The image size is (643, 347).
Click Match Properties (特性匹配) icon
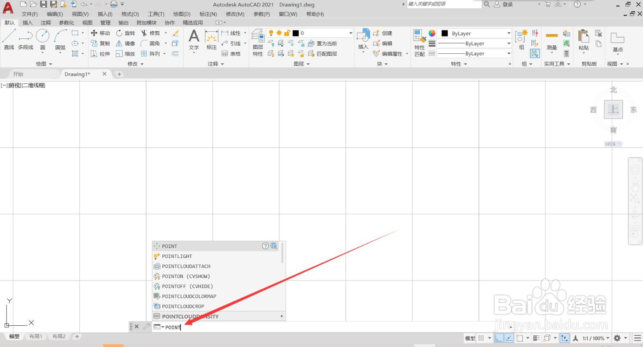[x=420, y=43]
